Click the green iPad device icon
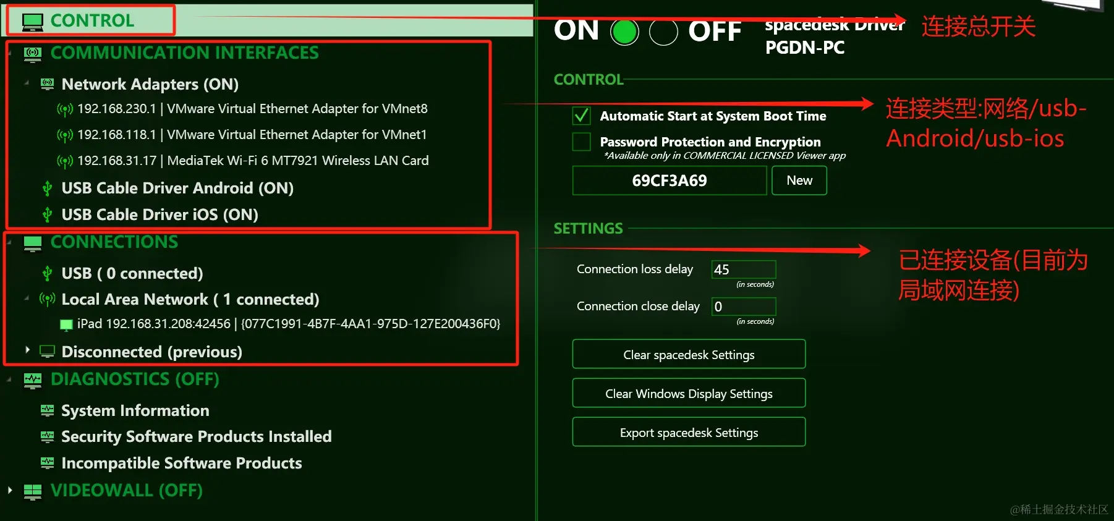1114x521 pixels. [66, 324]
